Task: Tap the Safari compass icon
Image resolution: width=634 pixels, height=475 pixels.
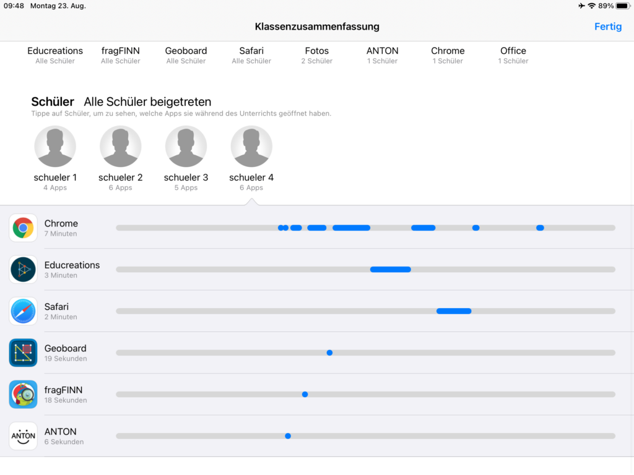Action: click(x=24, y=311)
